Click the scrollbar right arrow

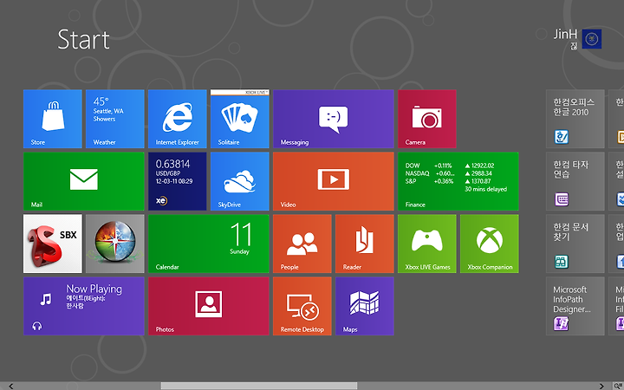(601, 386)
